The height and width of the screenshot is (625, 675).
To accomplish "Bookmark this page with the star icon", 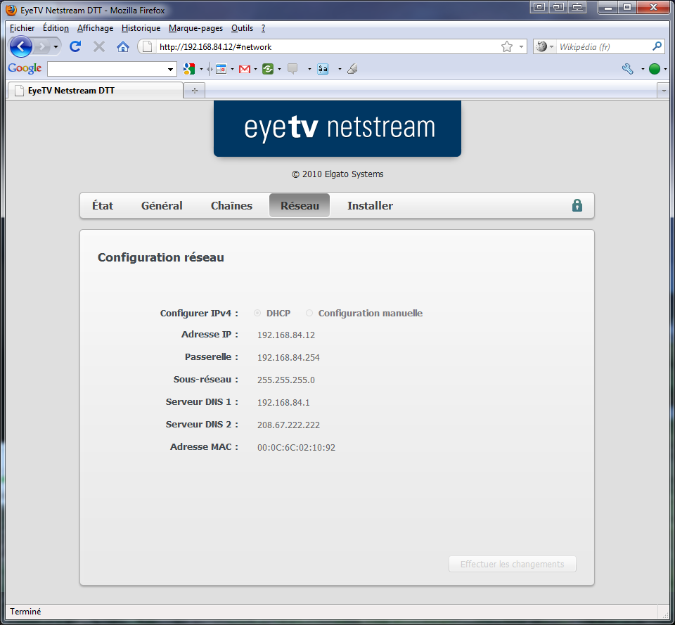I will 507,46.
